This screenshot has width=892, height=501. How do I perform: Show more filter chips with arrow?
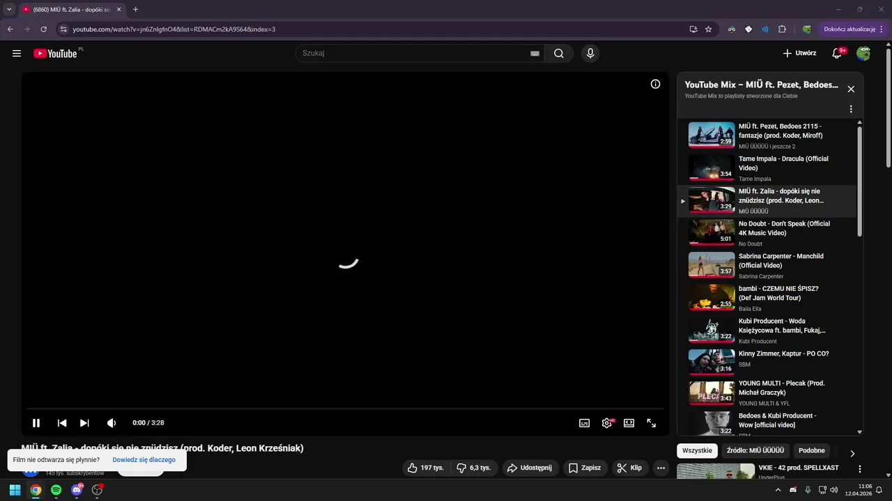click(852, 454)
